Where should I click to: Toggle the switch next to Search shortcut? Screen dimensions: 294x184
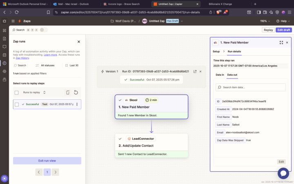[43, 30]
